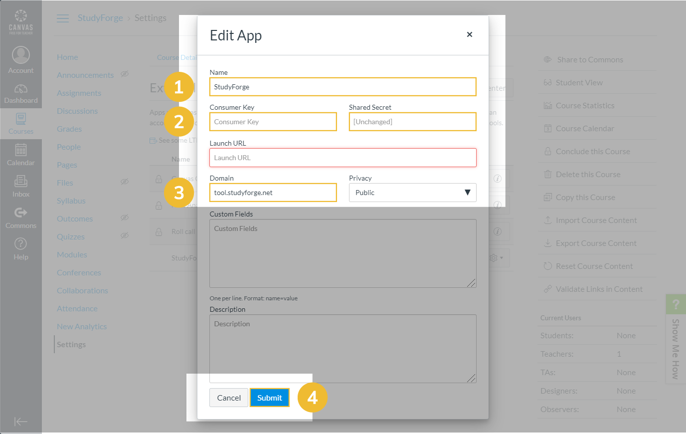Click the Copy this Course icon
This screenshot has width=686, height=434.
(x=547, y=197)
